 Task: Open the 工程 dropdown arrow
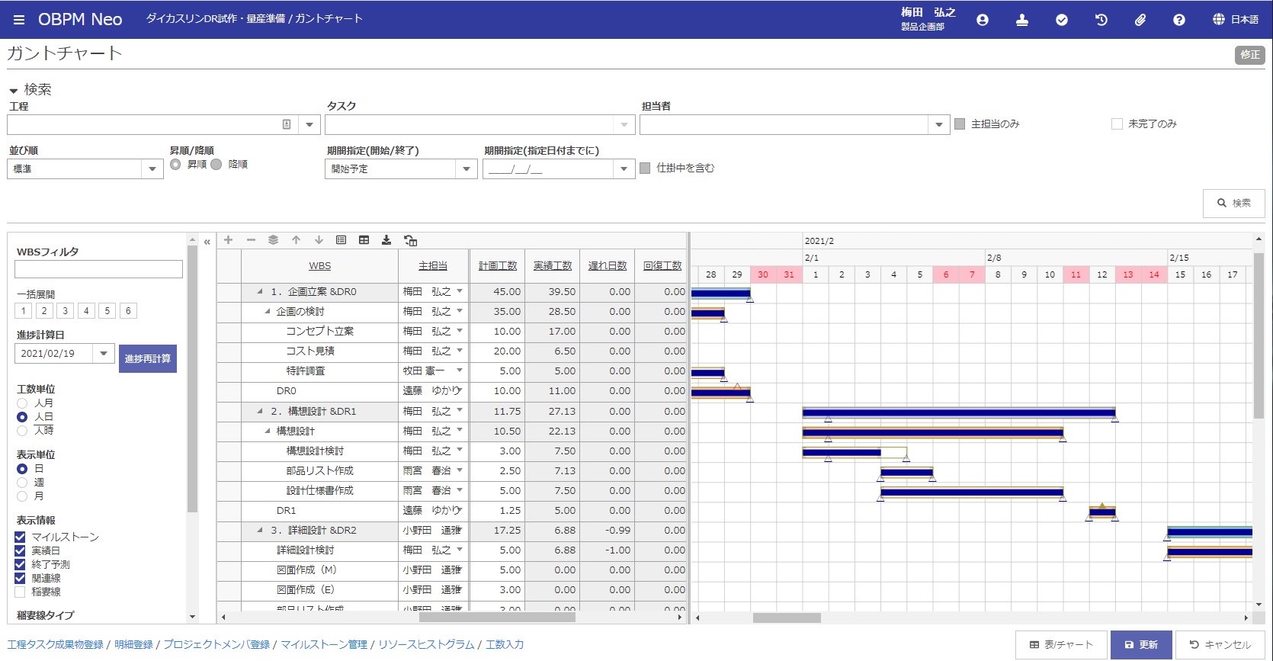tap(309, 124)
